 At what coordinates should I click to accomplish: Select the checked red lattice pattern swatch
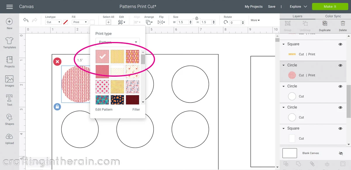coord(102,57)
